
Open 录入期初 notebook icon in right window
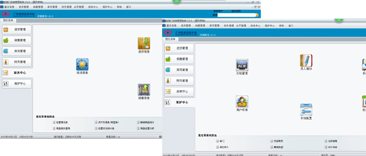click(x=306, y=61)
